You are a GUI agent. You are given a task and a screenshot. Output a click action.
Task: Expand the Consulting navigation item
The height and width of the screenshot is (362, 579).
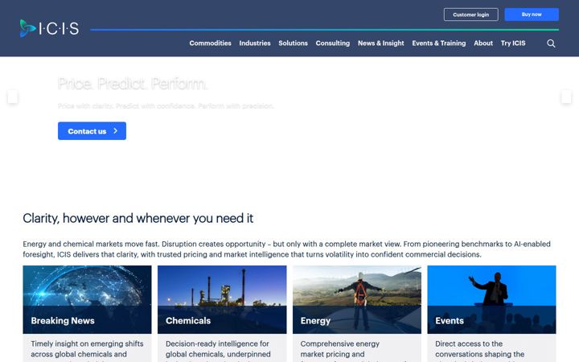(x=333, y=43)
